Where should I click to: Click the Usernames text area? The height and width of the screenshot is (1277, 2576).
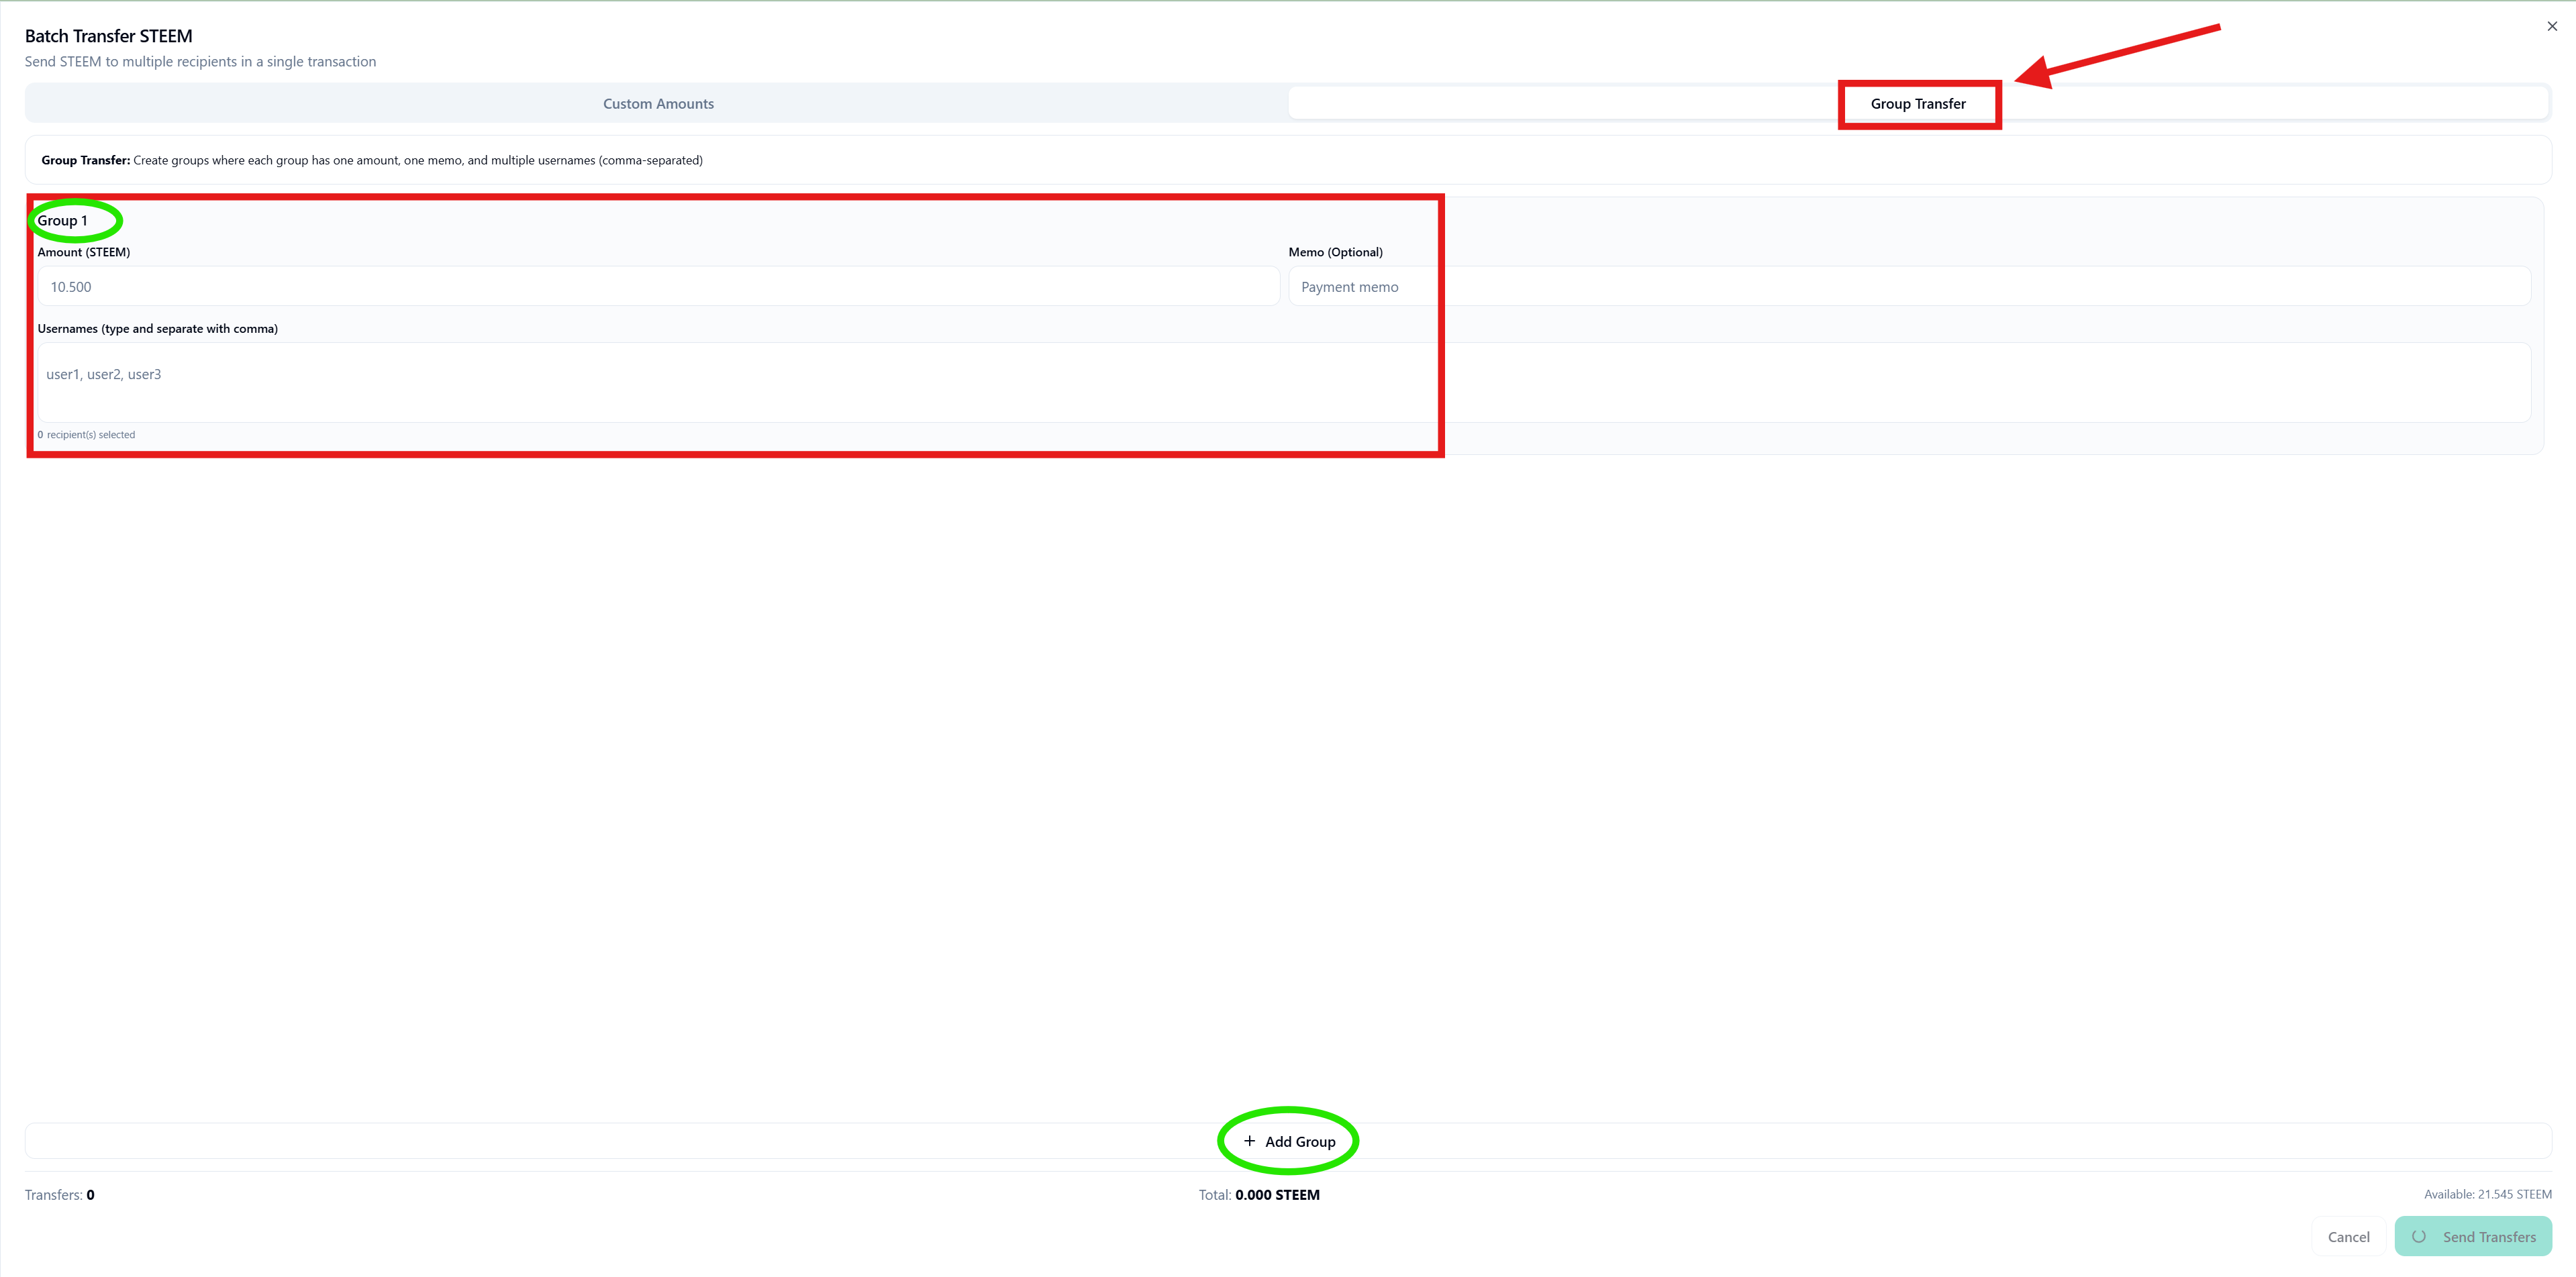tap(1284, 383)
